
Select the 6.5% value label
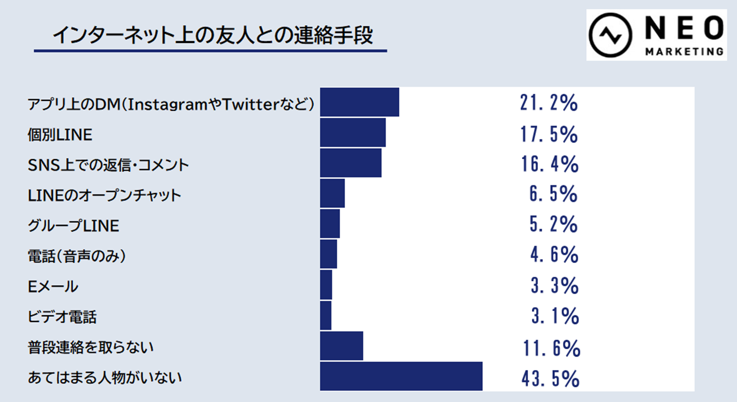[x=553, y=194]
